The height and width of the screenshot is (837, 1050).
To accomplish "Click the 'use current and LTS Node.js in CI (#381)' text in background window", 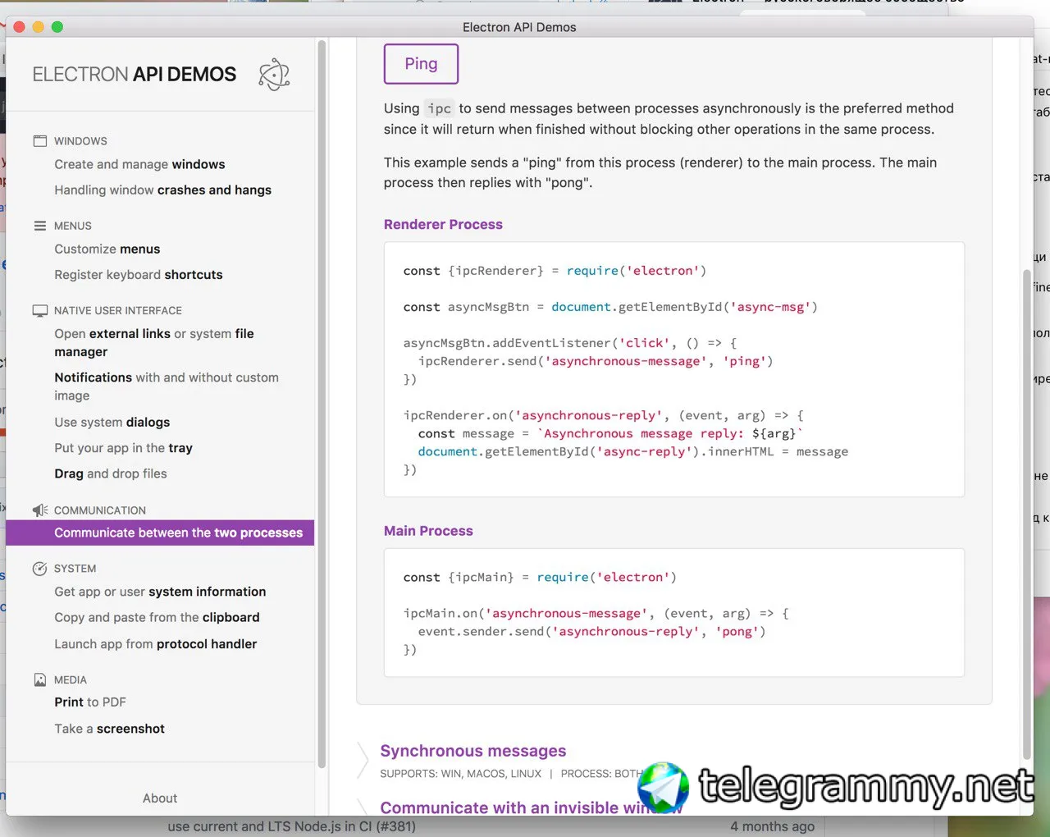I will coord(292,826).
